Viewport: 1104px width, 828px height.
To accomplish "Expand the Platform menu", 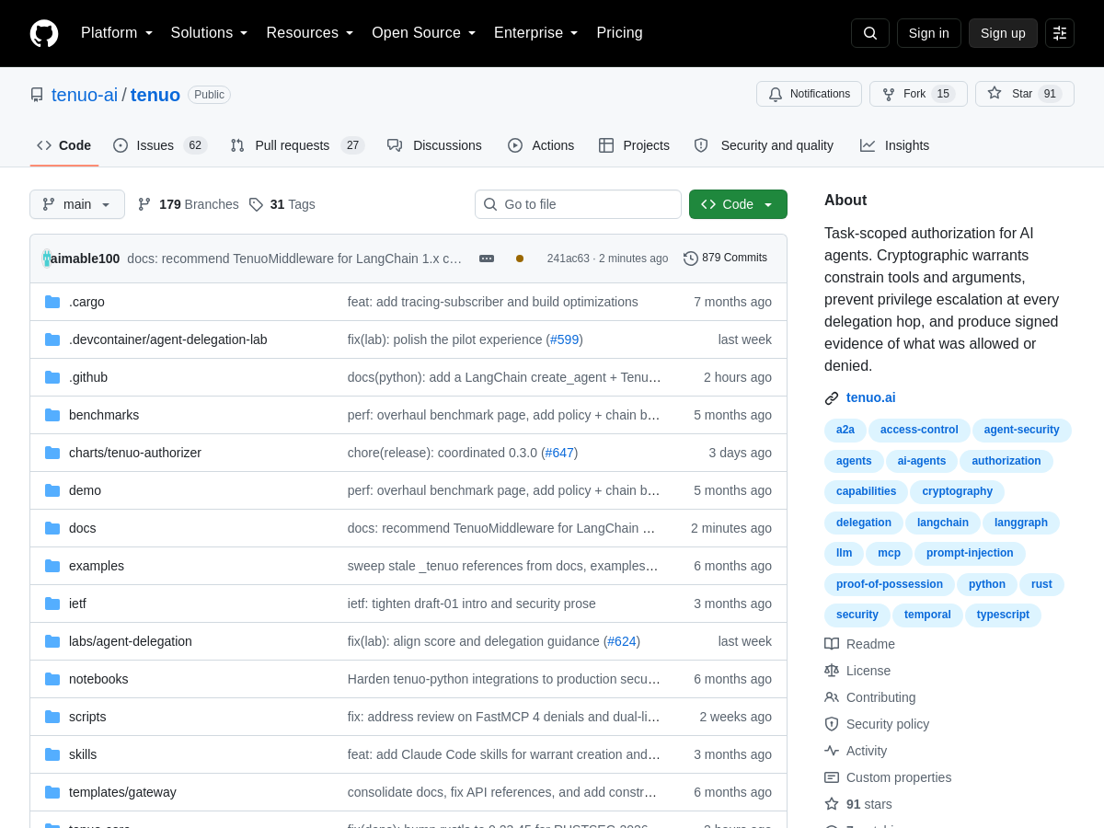I will [x=117, y=33].
